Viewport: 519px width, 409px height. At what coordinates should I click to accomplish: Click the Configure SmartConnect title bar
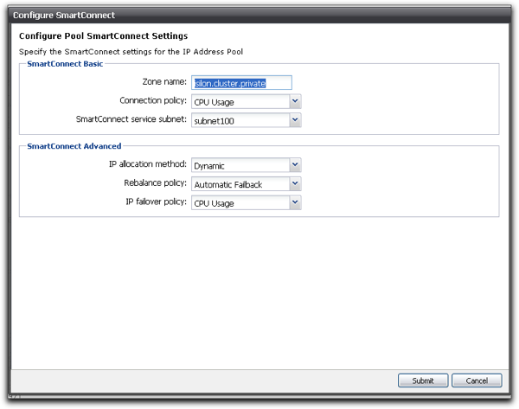pyautogui.click(x=259, y=16)
